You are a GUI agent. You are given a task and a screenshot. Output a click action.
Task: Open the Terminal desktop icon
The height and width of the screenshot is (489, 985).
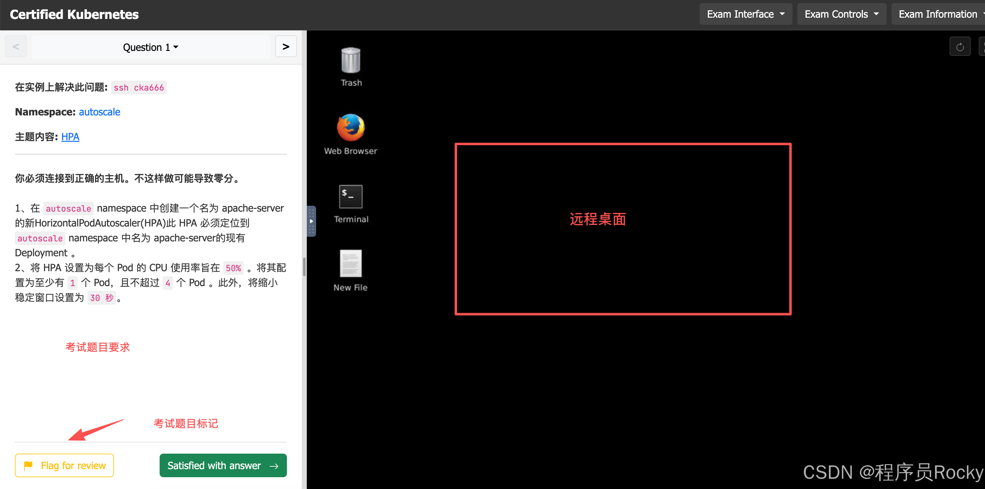click(x=351, y=196)
